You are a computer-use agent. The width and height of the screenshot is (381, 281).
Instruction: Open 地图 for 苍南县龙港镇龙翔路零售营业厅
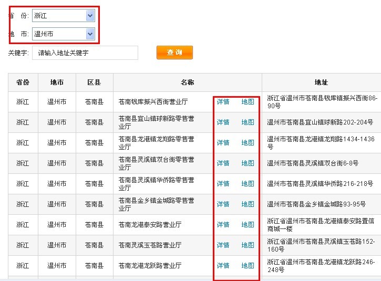point(248,143)
